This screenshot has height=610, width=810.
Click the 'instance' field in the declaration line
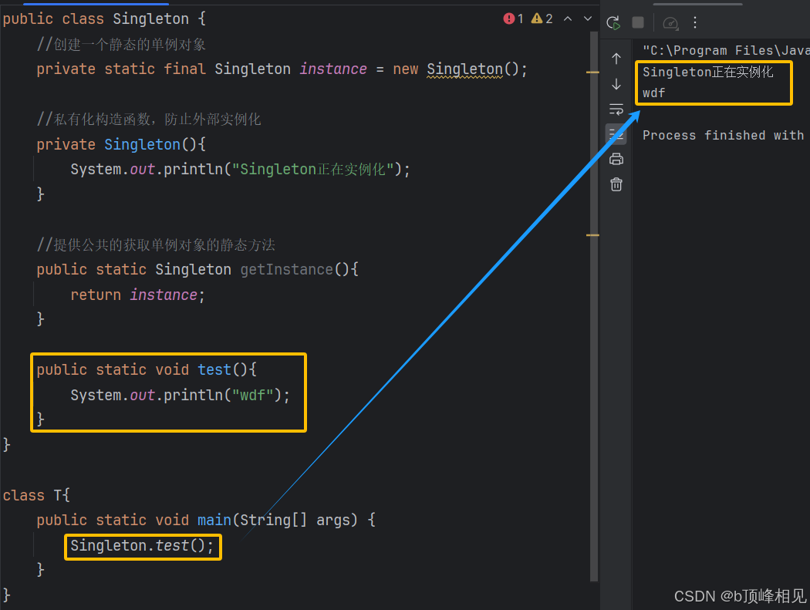pos(333,69)
